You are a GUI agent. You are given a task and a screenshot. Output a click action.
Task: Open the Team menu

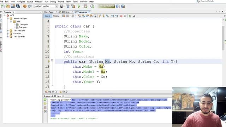[69, 1]
